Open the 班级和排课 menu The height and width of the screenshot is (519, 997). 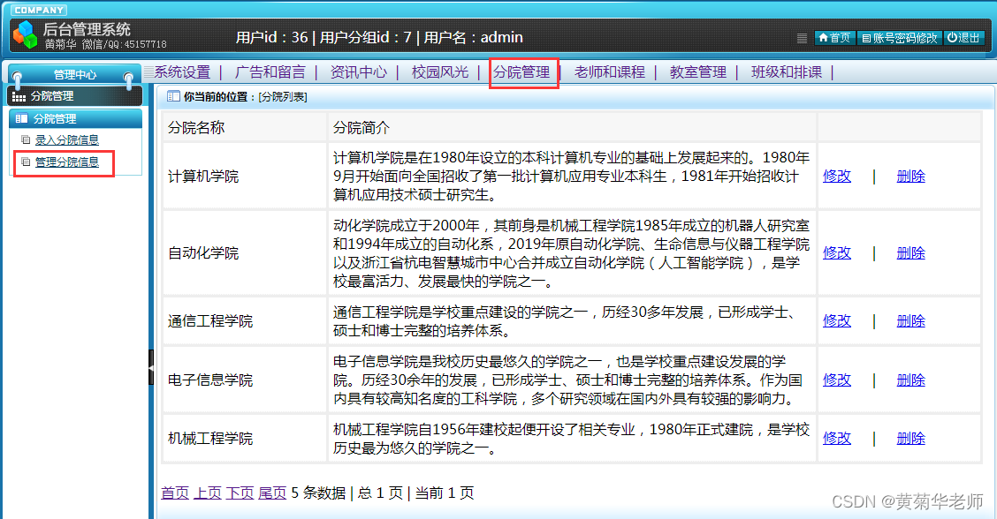tap(787, 72)
